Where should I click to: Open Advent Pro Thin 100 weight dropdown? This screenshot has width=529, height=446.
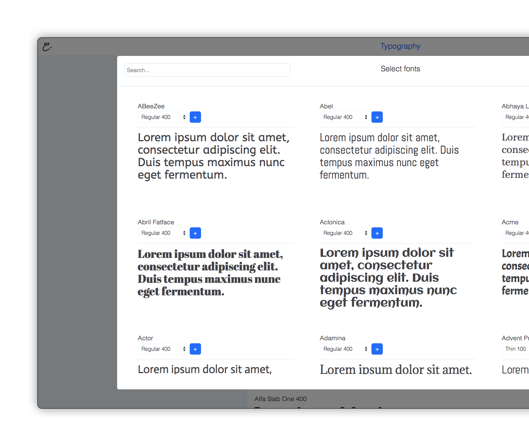pyautogui.click(x=515, y=349)
